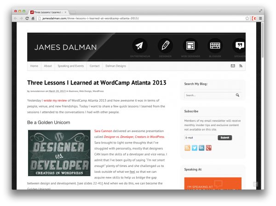276x206 pixels.
Task: Click the 'Search My Blog:' heading
Action: pyautogui.click(x=196, y=84)
